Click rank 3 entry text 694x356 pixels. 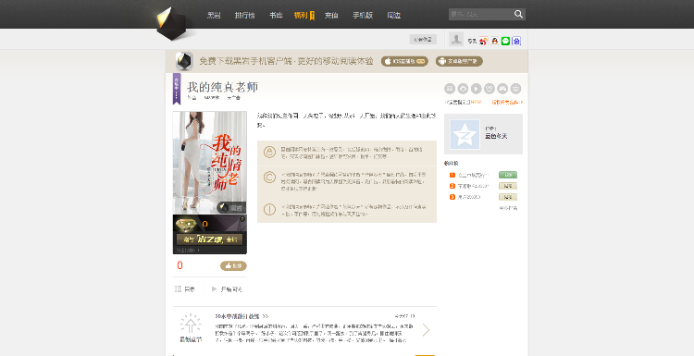point(469,197)
